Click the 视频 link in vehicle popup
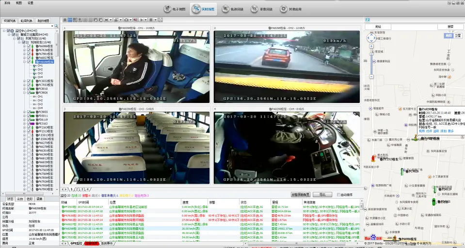This screenshot has height=248, width=465. pyautogui.click(x=422, y=131)
